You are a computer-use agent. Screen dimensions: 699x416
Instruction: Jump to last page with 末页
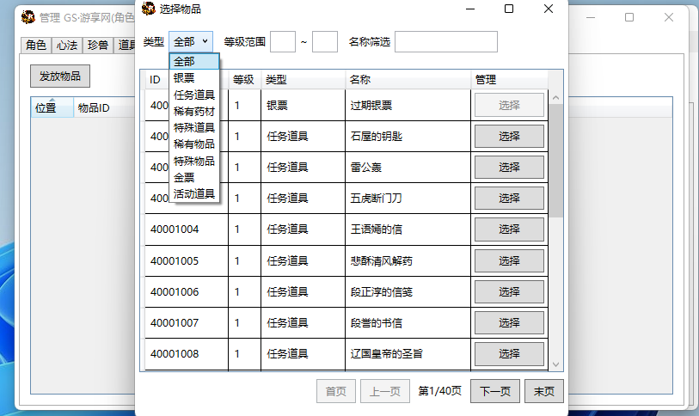click(544, 391)
